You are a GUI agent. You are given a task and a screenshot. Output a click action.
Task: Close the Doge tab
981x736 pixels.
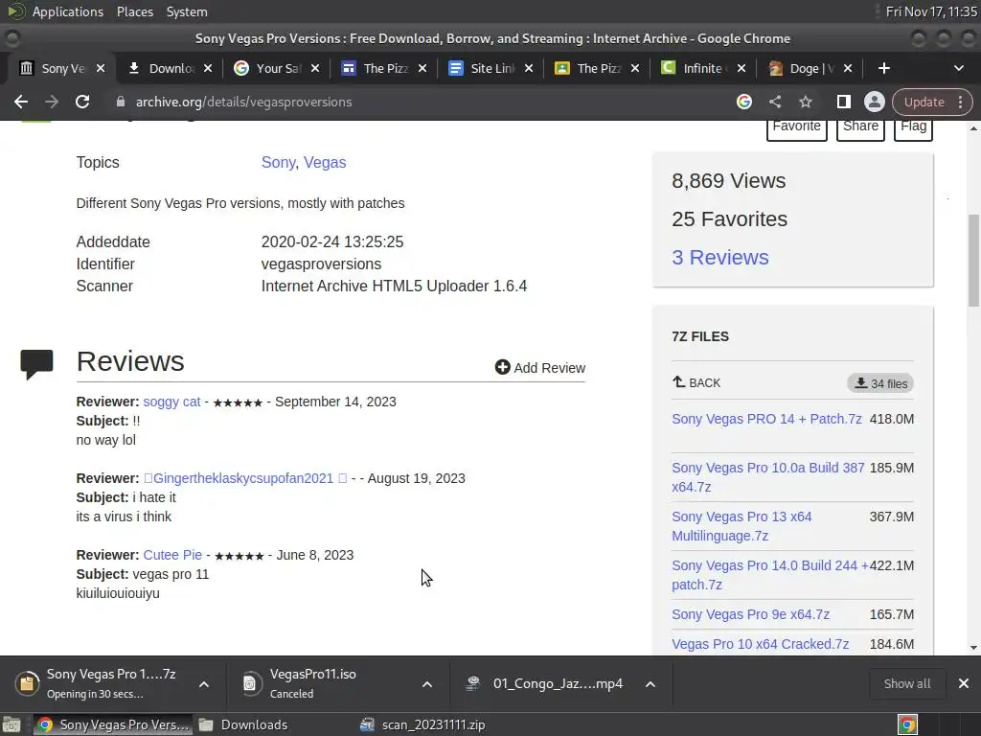pos(848,68)
